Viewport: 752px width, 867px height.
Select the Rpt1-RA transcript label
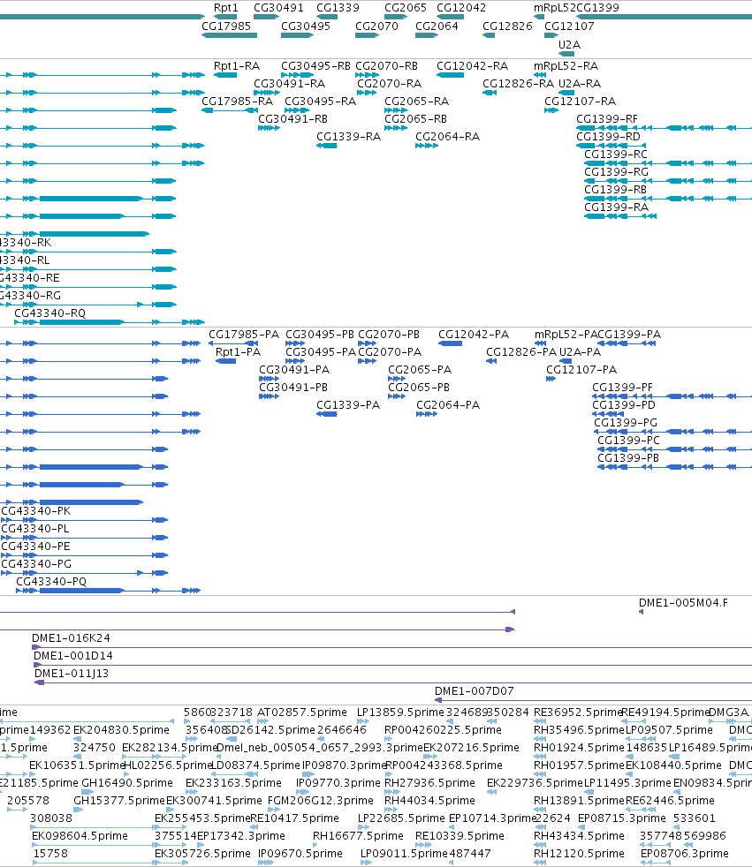click(237, 66)
